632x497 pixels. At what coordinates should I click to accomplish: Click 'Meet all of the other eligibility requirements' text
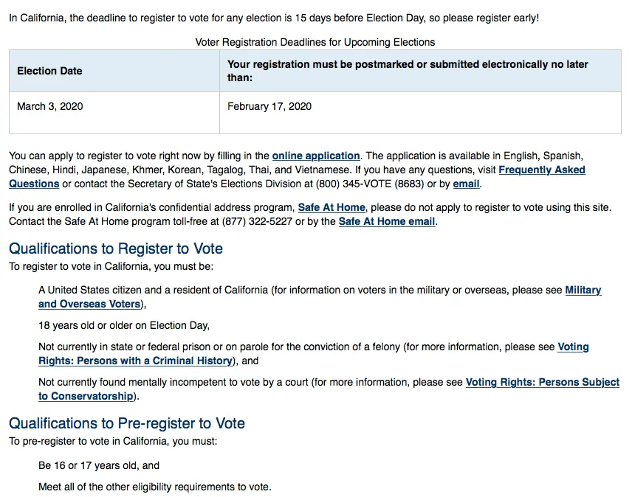[155, 487]
